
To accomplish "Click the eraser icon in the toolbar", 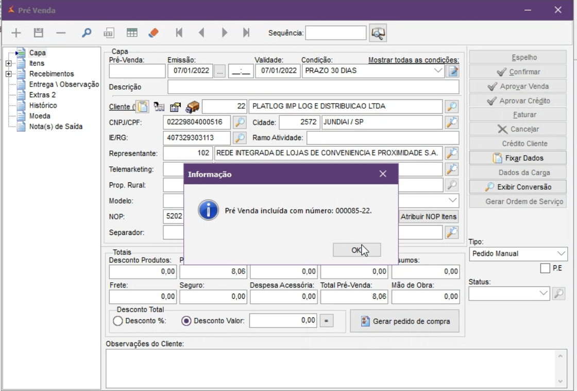I will pyautogui.click(x=154, y=33).
